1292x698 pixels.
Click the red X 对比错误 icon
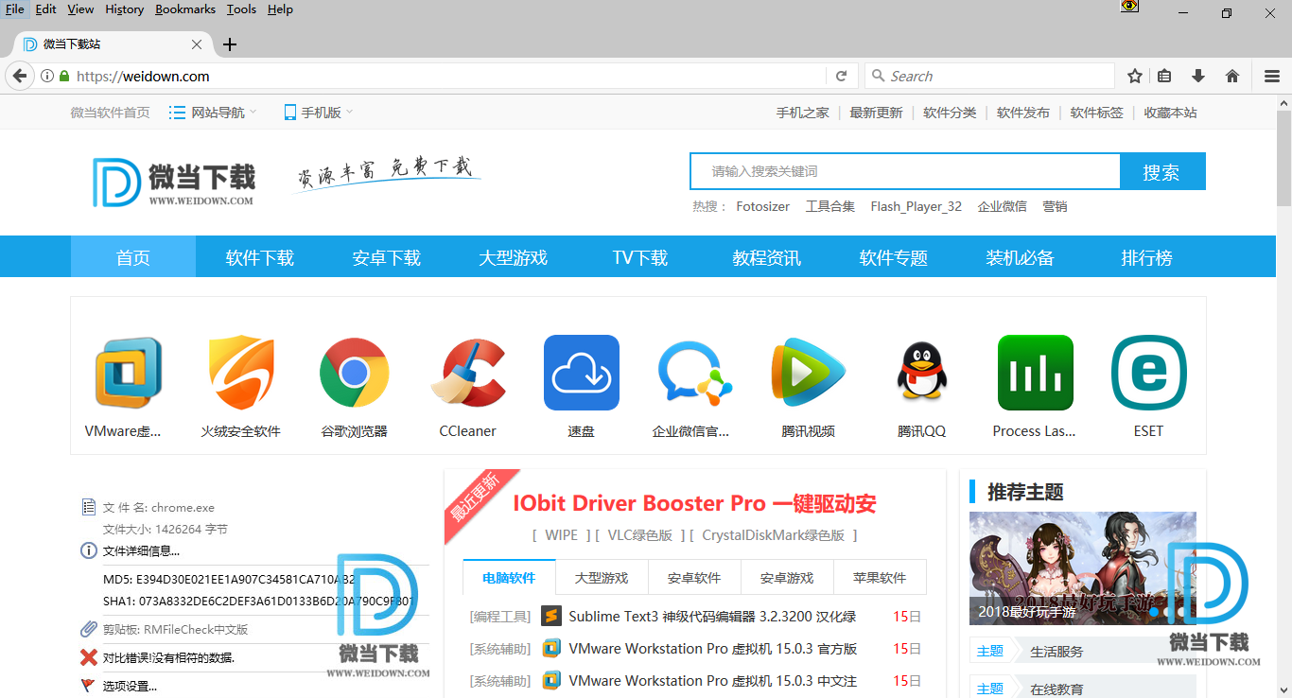point(89,657)
